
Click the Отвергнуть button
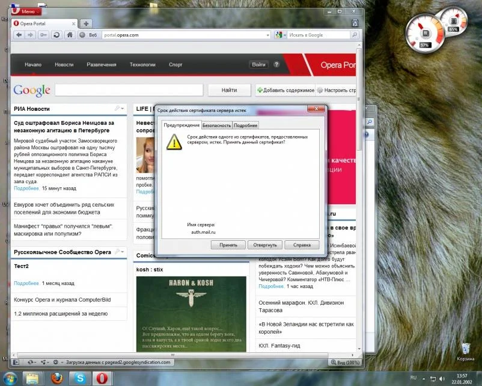pyautogui.click(x=264, y=245)
